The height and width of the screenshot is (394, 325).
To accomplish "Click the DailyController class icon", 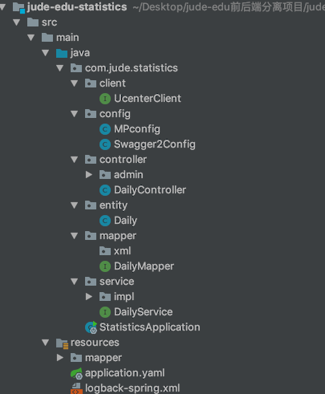I will click(105, 190).
